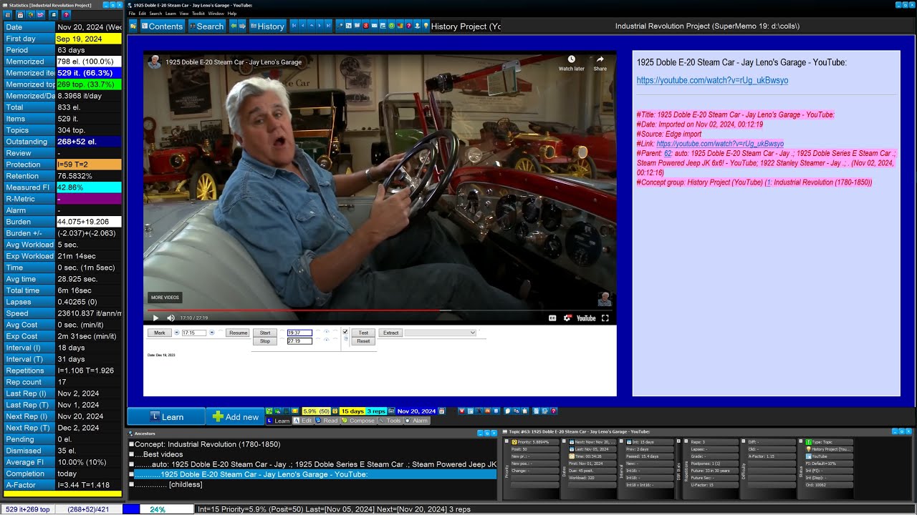Jump to first element navigation icon
Screen dimensions: 917x515
[x=294, y=26]
